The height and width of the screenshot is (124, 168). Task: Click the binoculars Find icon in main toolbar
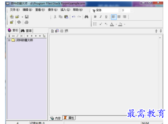(86, 17)
